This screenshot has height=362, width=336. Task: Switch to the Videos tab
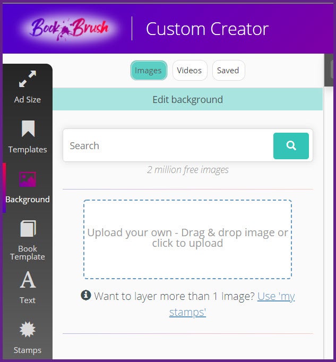189,71
